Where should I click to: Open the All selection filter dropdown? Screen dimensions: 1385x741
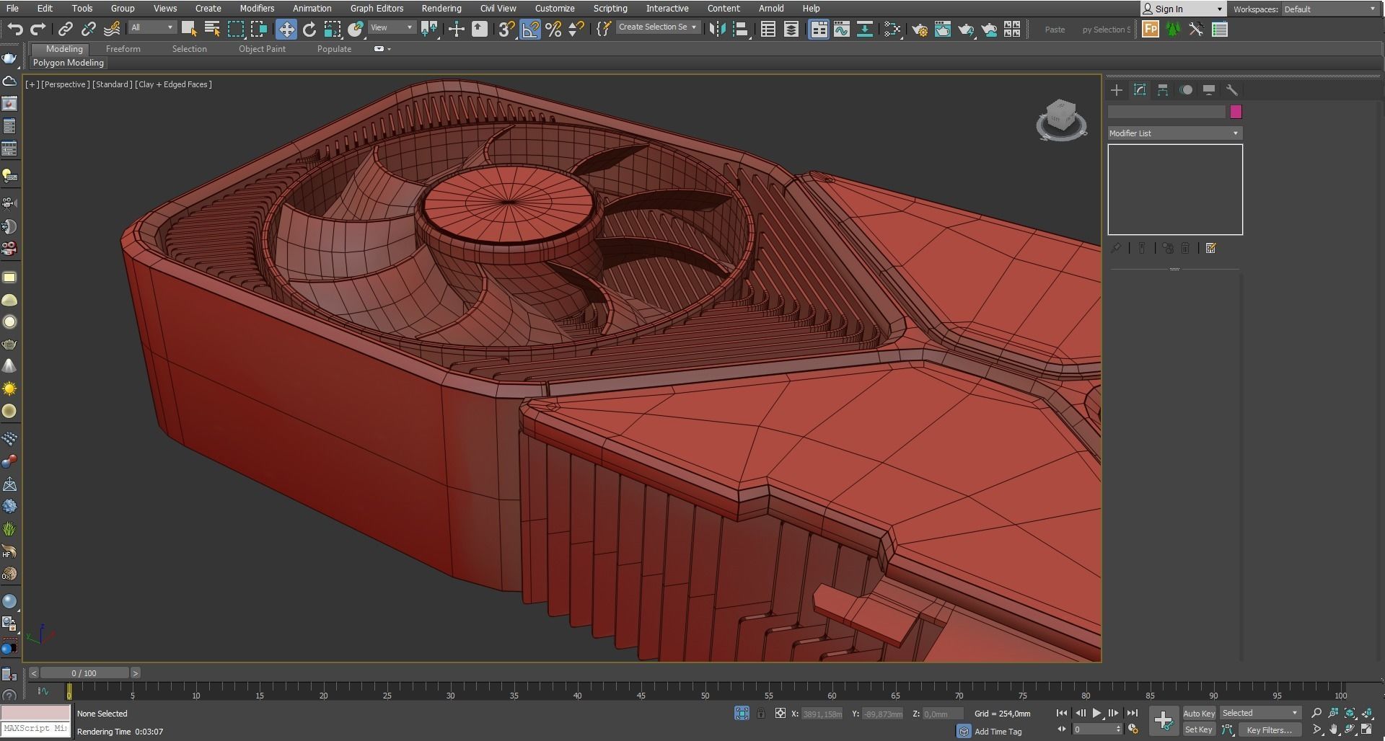[152, 27]
